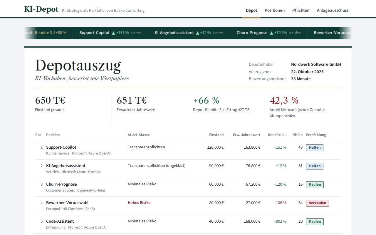Image resolution: width=376 pixels, height=235 pixels.
Task: Click 'Transparenzpflichten (ungeklärt)' in the AI-Act column
Action: pos(157,165)
